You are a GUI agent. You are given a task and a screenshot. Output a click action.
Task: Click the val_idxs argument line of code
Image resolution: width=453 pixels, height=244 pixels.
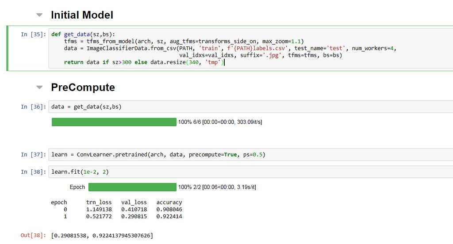tap(261, 55)
